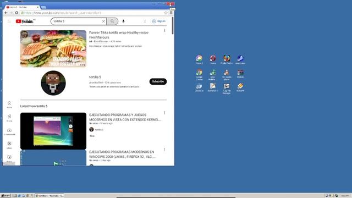Launch the Google Chrome desktop shortcut
This screenshot has width=352, height=198.
click(199, 75)
